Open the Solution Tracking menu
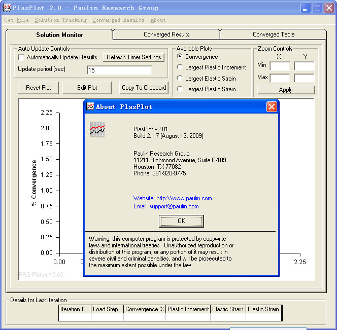This screenshot has width=337, height=330. point(61,20)
